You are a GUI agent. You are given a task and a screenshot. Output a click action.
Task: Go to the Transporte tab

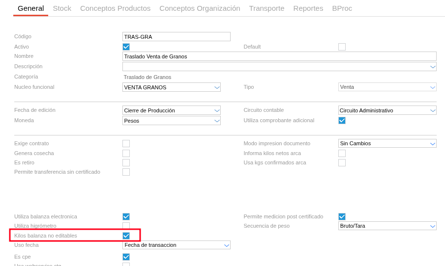(267, 8)
